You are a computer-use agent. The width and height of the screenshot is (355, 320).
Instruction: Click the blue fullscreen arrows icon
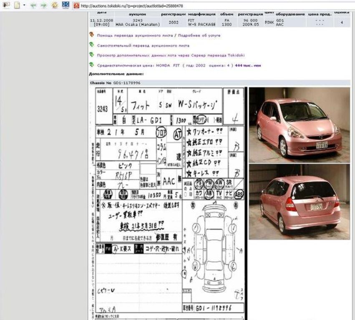(65, 5)
